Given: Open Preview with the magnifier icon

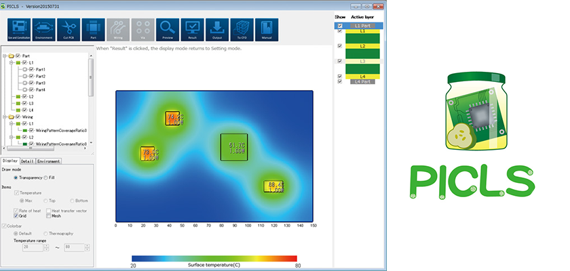Looking at the screenshot, I should click(x=168, y=30).
